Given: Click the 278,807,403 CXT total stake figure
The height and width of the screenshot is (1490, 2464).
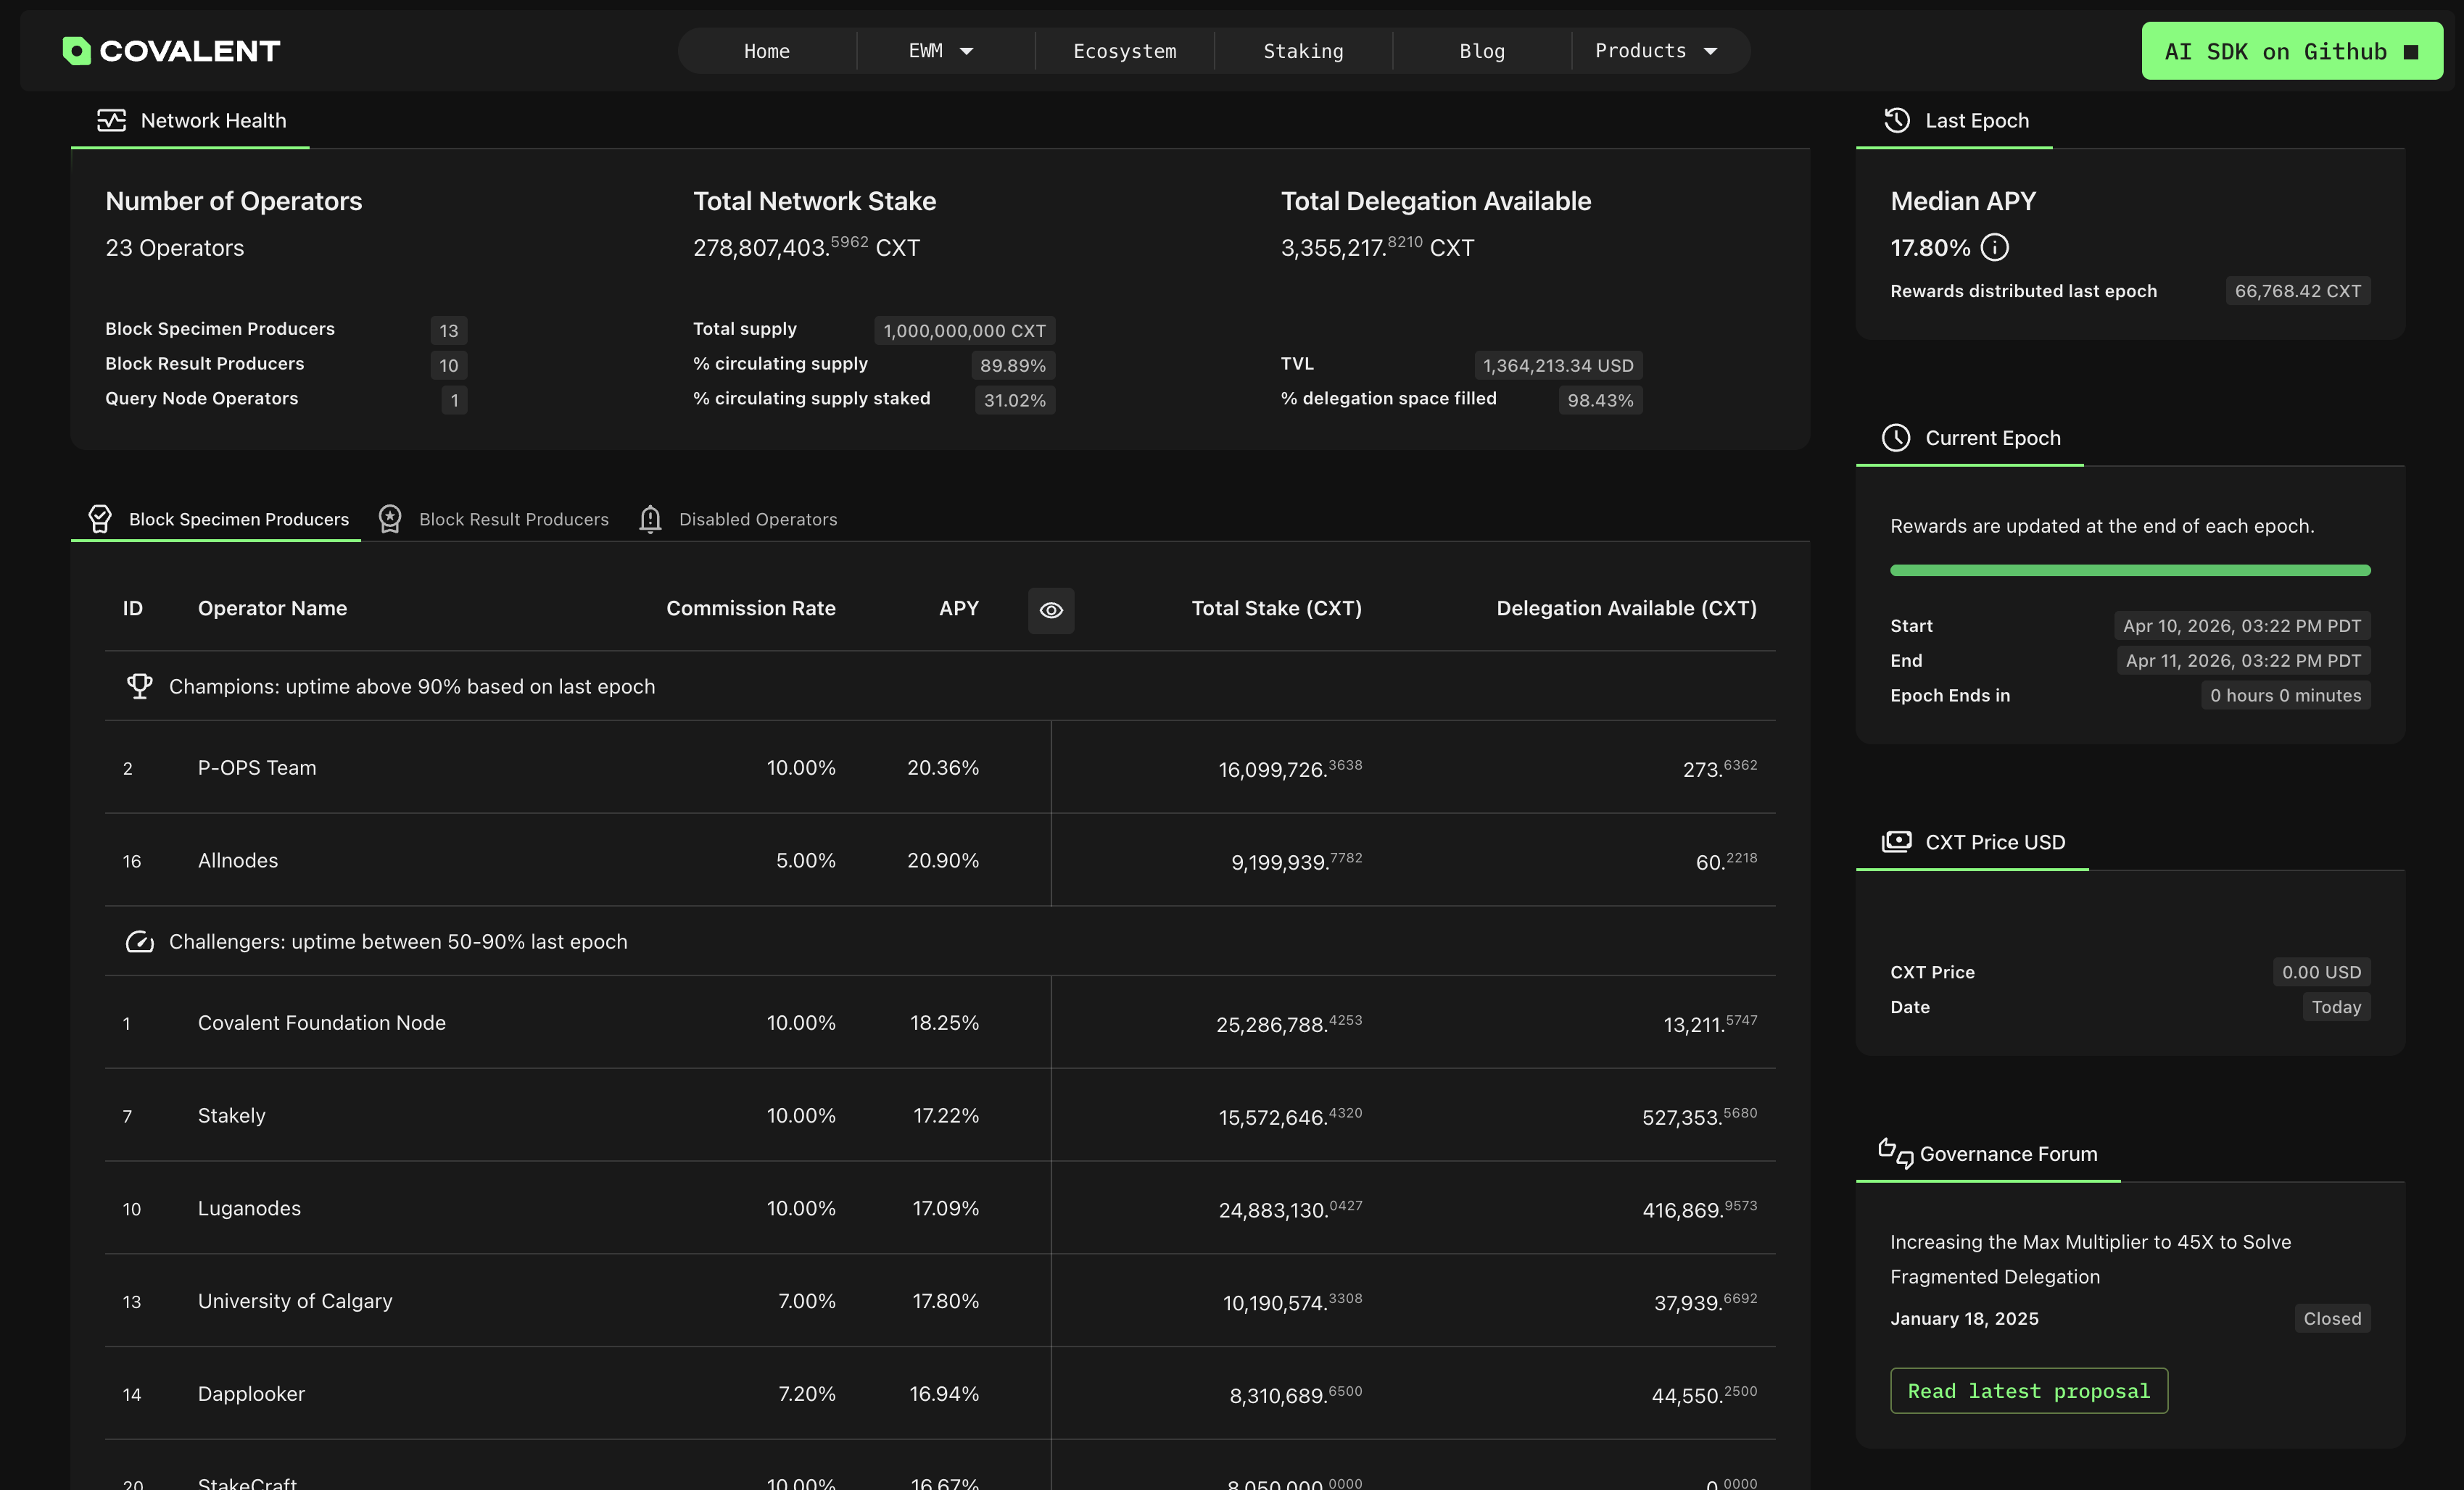Looking at the screenshot, I should click(806, 247).
